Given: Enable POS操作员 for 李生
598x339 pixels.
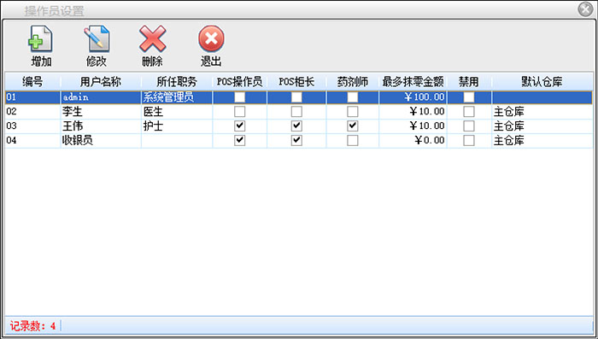Looking at the screenshot, I should click(x=239, y=111).
